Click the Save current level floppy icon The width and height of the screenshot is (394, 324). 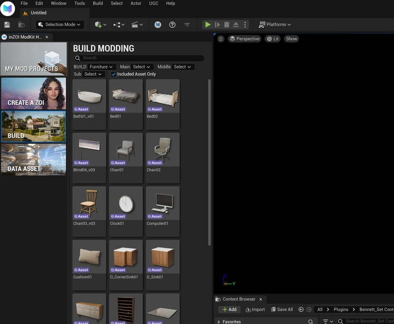coord(7,25)
